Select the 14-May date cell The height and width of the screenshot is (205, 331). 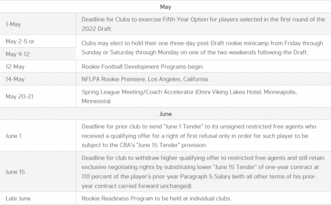pyautogui.click(x=38, y=79)
